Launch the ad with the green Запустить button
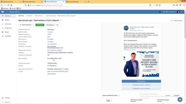The image size is (186, 104). pyautogui.click(x=40, y=25)
